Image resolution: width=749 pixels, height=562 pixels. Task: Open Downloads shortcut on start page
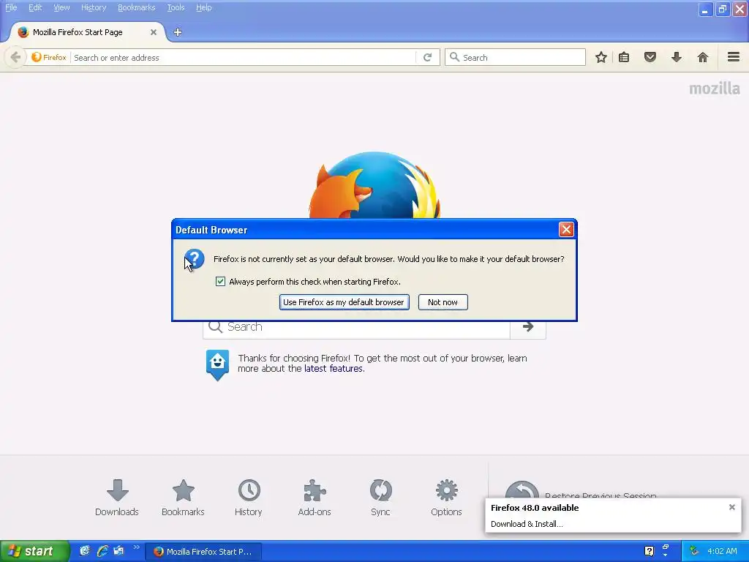click(117, 498)
